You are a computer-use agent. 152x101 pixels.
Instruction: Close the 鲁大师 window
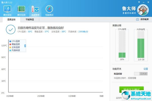[x=148, y=2]
